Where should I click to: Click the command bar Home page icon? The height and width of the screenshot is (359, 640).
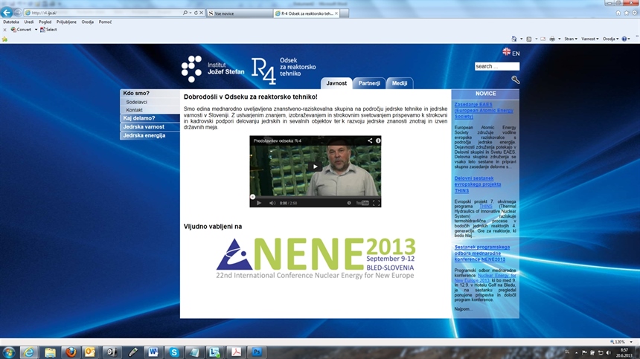(x=514, y=39)
